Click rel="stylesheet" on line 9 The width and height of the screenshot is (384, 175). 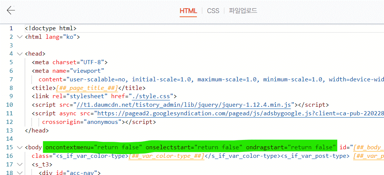pyautogui.click(x=80, y=96)
